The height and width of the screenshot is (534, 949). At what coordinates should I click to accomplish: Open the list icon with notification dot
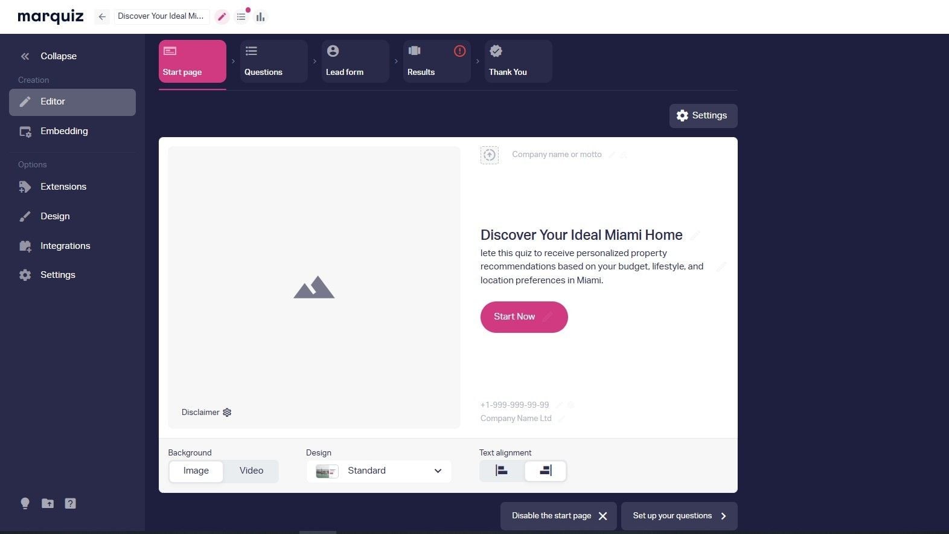(241, 17)
